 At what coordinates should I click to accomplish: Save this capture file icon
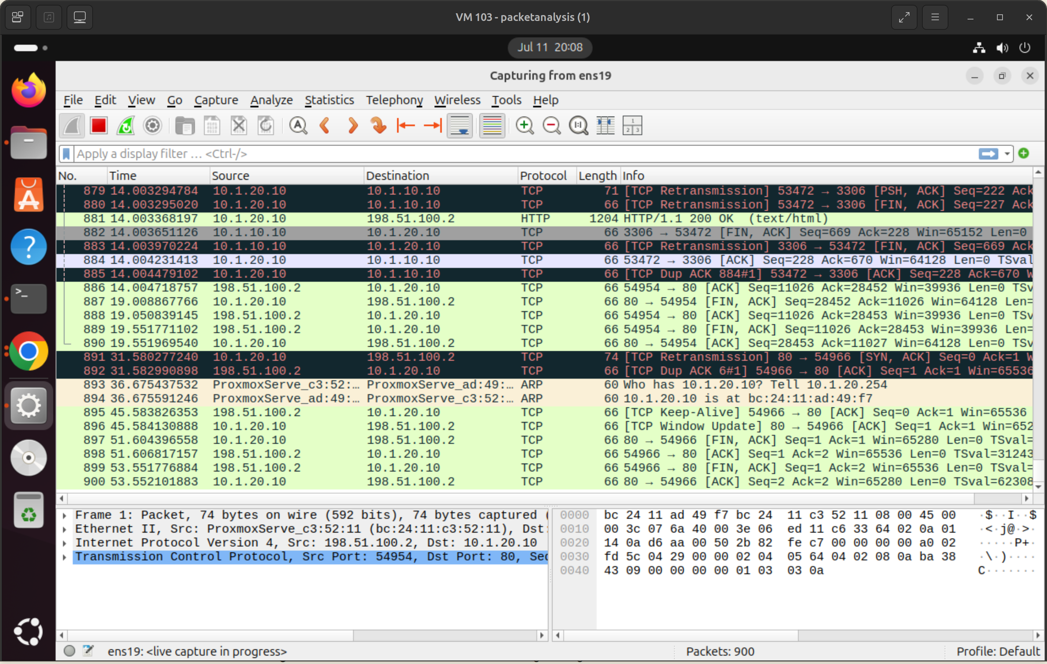212,126
